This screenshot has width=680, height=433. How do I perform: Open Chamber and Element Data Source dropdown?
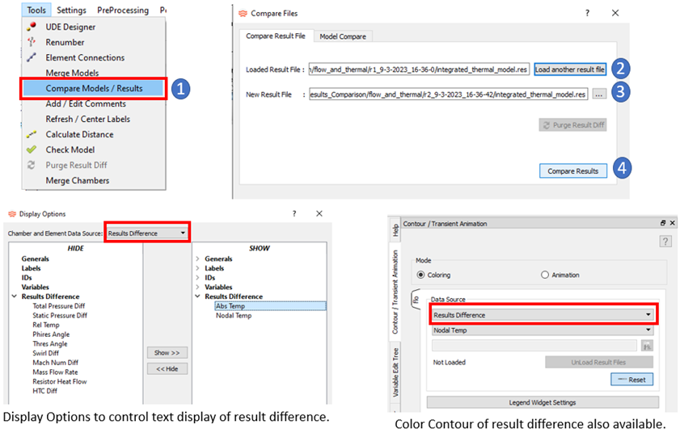coord(148,233)
